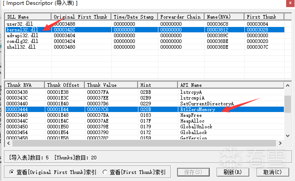295x181 pixels.
Task: Click the horizontal scrollbar track
Action: (144, 143)
